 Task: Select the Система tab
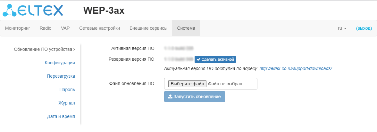(186, 28)
